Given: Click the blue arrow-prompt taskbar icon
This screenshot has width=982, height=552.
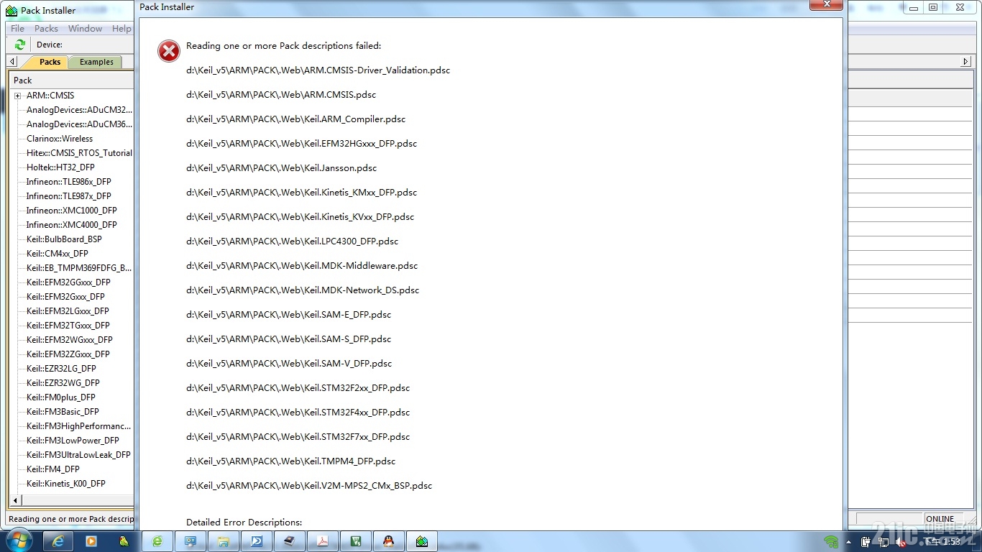Looking at the screenshot, I should tap(257, 541).
